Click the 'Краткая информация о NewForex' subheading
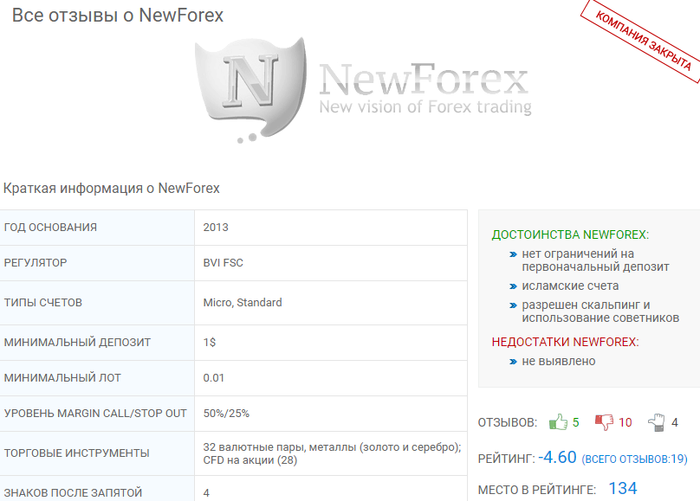 111,188
